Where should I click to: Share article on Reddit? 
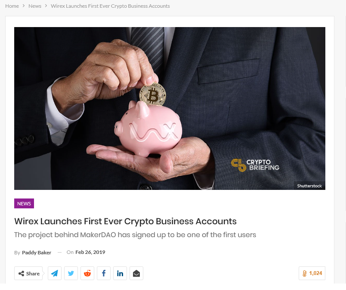pos(87,273)
